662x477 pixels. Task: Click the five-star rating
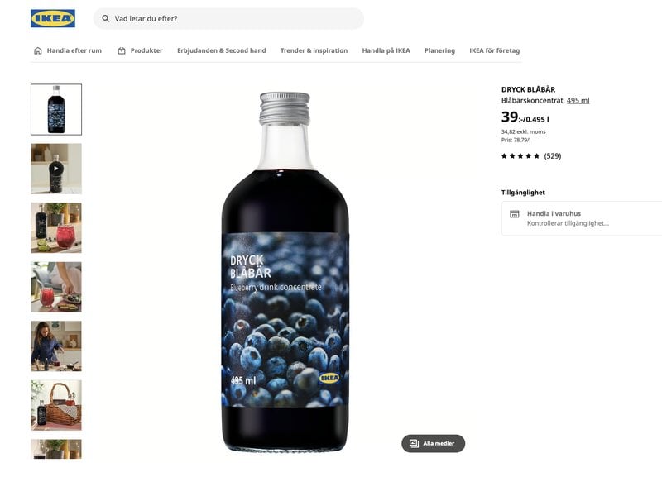tap(520, 156)
